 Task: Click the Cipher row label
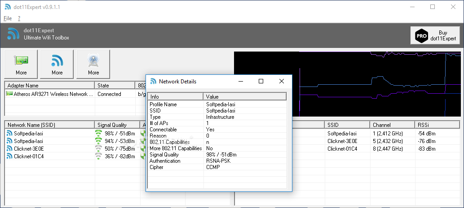(x=156, y=167)
